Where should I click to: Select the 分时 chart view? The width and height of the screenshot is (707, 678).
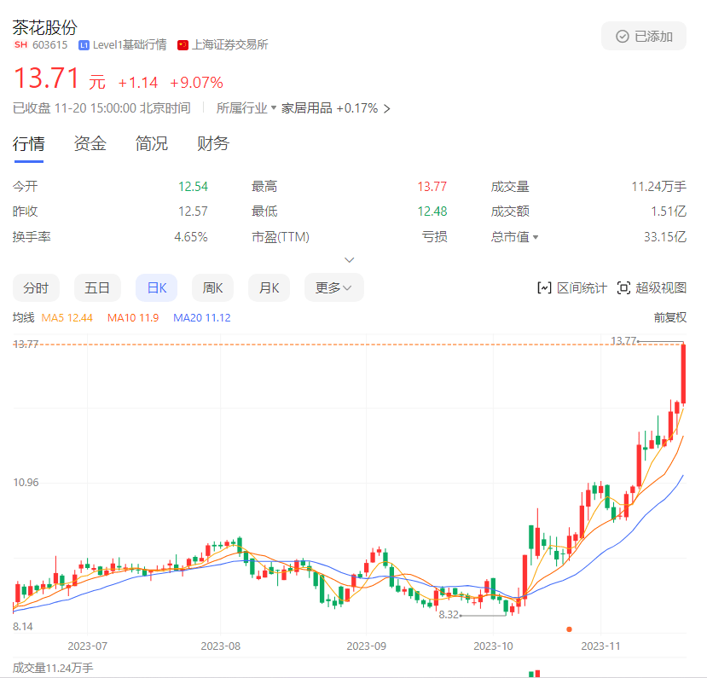pos(36,288)
